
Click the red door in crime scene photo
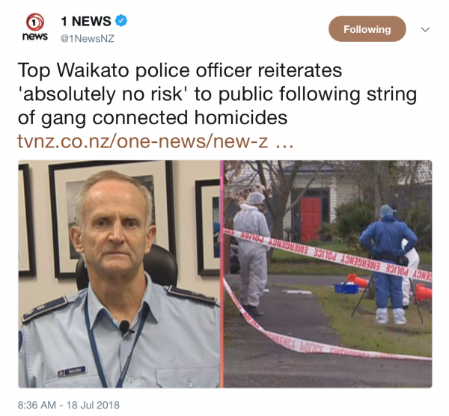pos(311,218)
